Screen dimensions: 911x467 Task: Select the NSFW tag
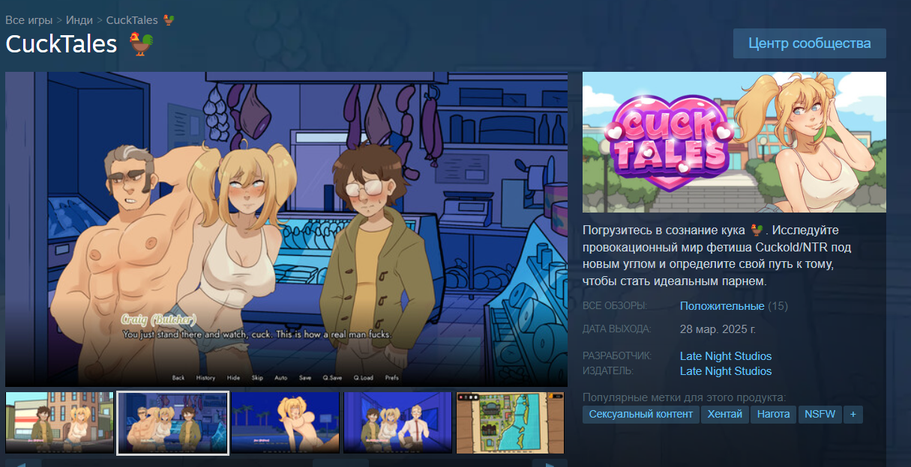820,414
